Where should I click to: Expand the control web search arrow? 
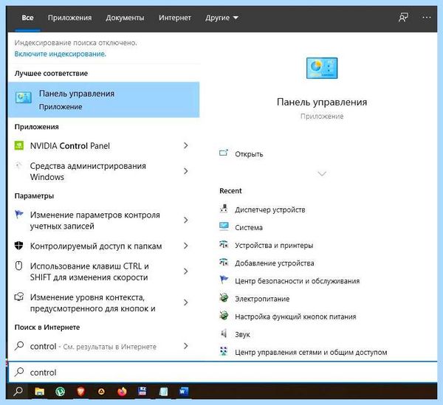[185, 346]
